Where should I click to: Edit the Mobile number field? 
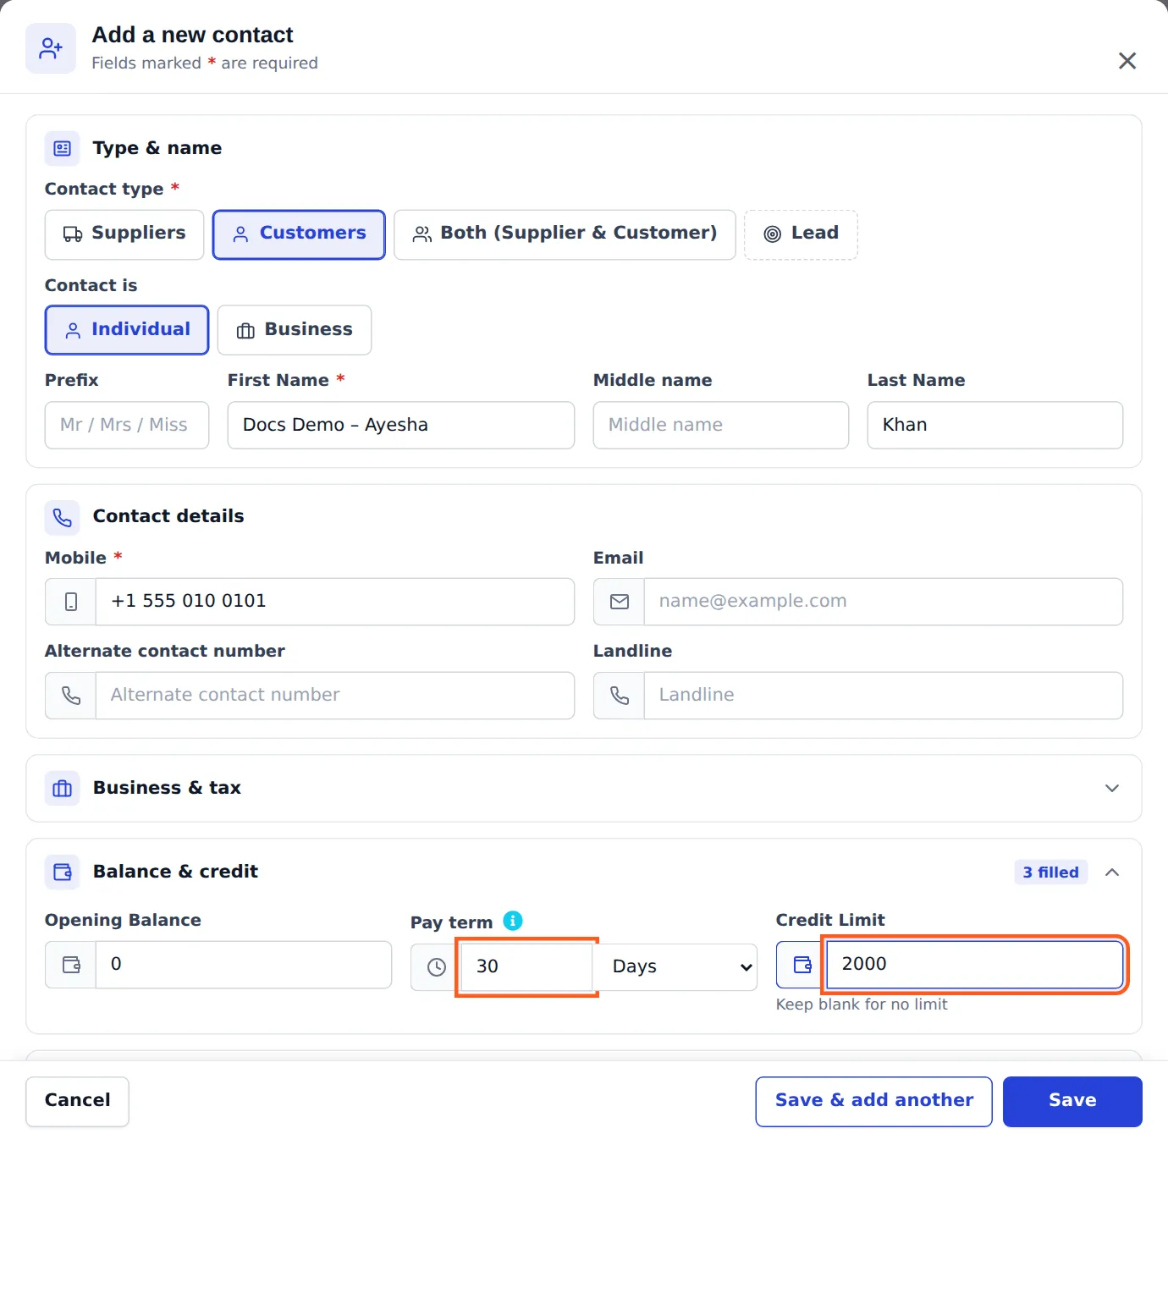coord(335,602)
